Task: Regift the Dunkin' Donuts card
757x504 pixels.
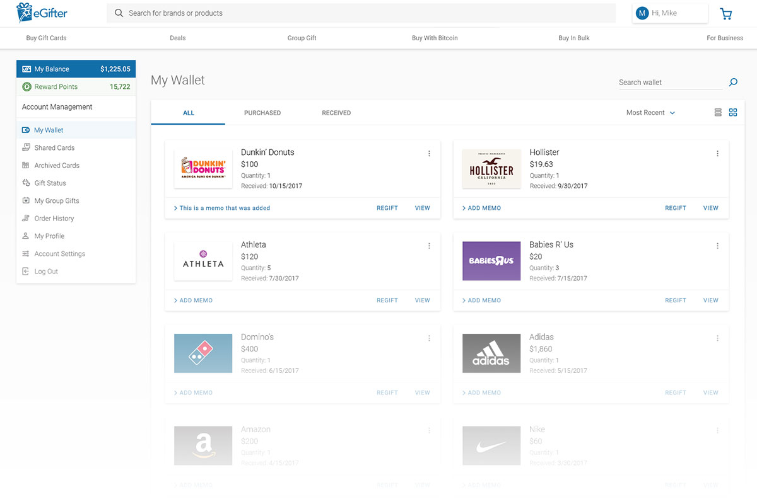Action: (x=387, y=208)
